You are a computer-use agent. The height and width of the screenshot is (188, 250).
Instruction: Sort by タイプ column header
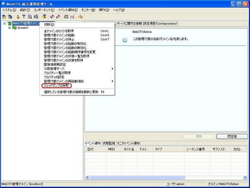point(169,149)
